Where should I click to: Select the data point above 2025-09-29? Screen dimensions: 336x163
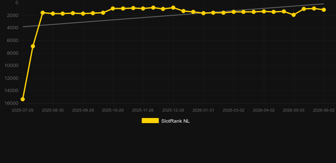pos(83,14)
